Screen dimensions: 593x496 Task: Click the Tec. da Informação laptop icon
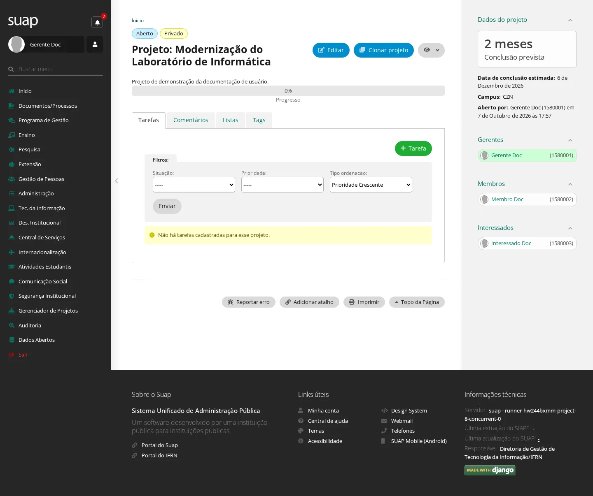point(12,208)
